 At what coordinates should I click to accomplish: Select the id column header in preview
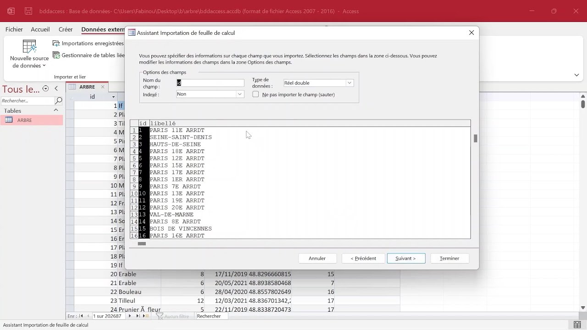coord(144,123)
